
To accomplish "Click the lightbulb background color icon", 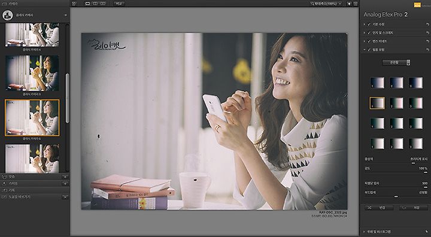I will pyautogui.click(x=350, y=4).
